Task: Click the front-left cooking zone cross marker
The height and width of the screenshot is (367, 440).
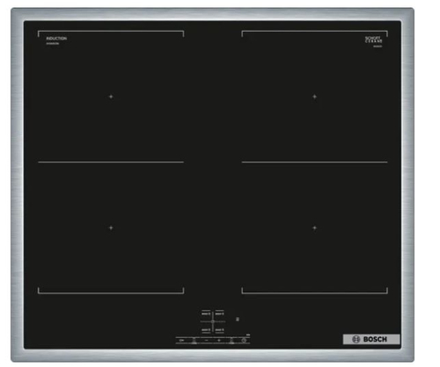Action: [x=111, y=227]
